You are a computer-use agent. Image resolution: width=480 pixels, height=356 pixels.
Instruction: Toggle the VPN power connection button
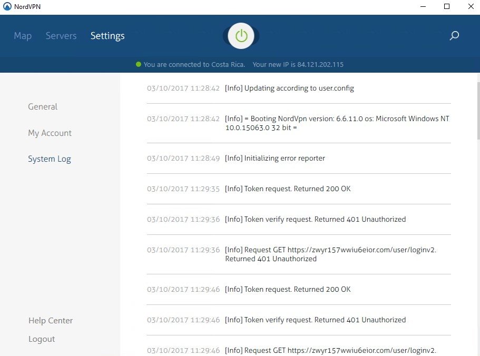coord(241,36)
